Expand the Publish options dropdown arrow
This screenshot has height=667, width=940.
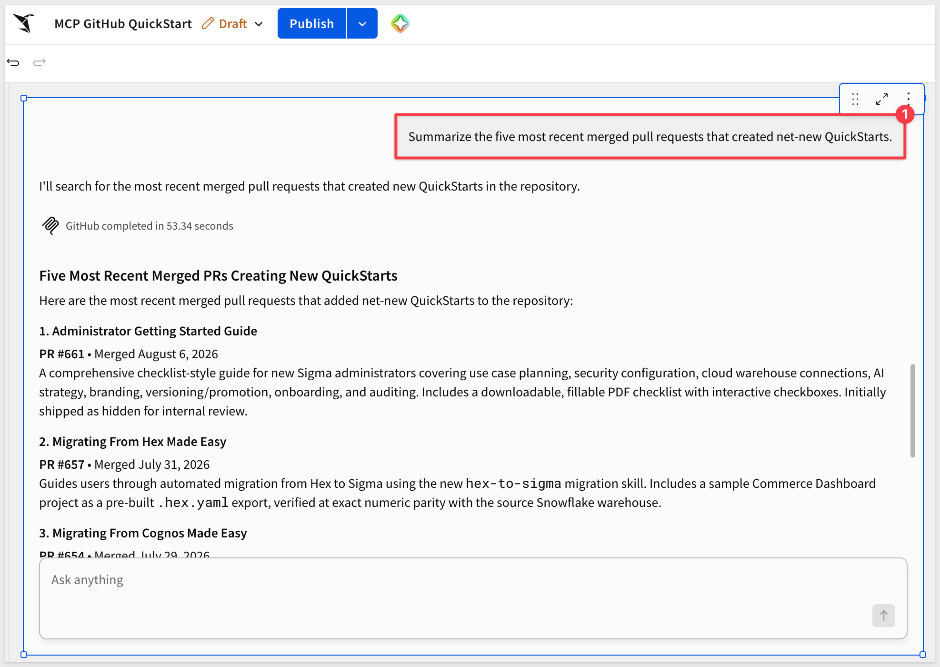[x=362, y=23]
